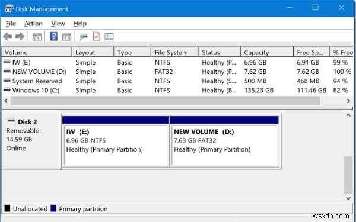Sort by the Type column header
Image resolution: width=356 pixels, height=222 pixels.
pyautogui.click(x=132, y=52)
